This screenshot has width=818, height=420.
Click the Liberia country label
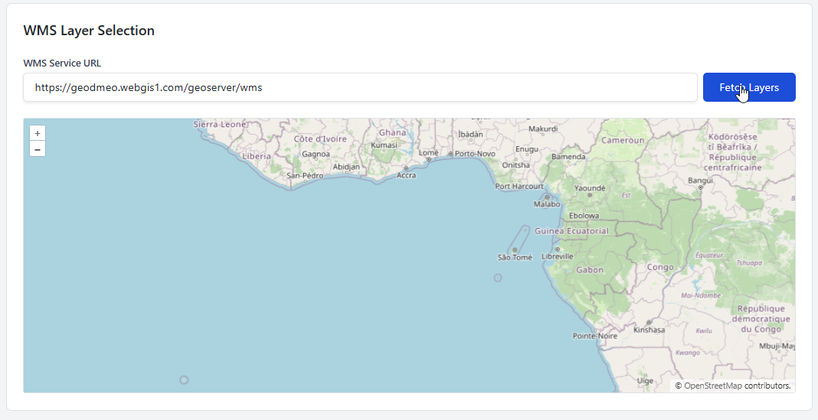(x=257, y=155)
